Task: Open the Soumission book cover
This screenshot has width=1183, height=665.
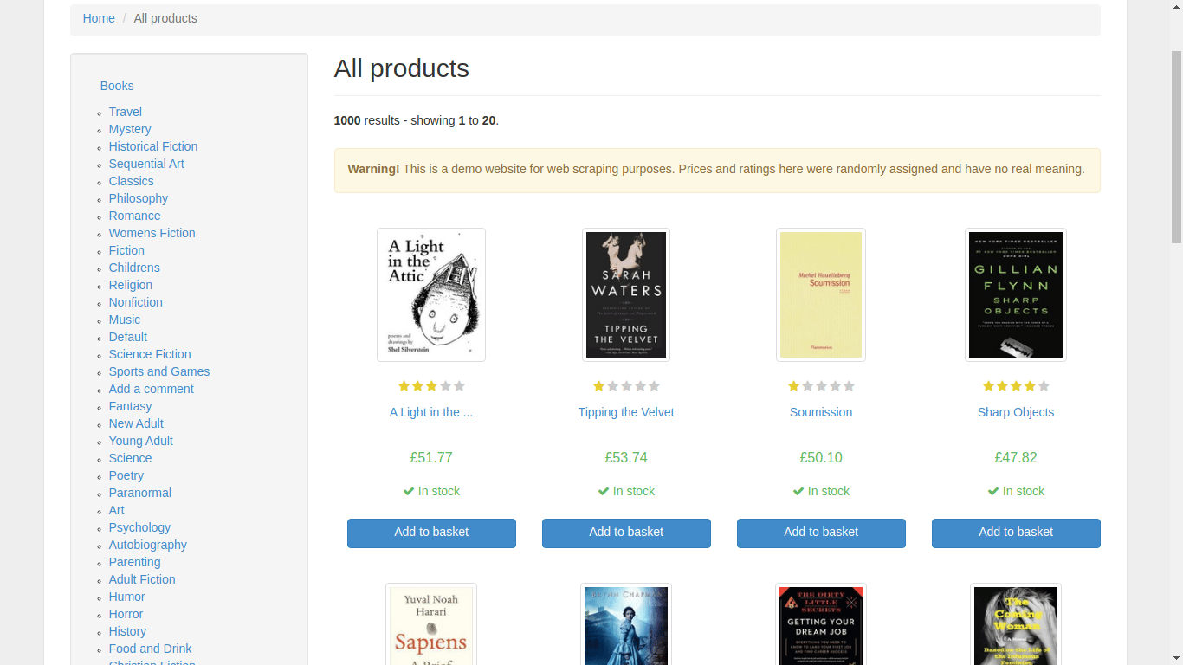Action: (x=821, y=294)
